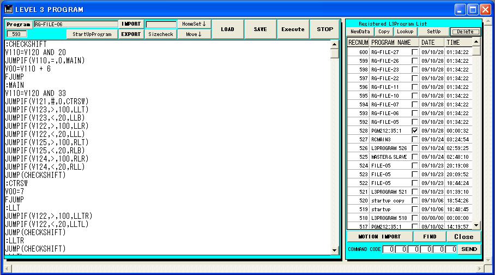
Task: Minimize the LEVEL 3 PROGRAM window
Action: (x=460, y=9)
